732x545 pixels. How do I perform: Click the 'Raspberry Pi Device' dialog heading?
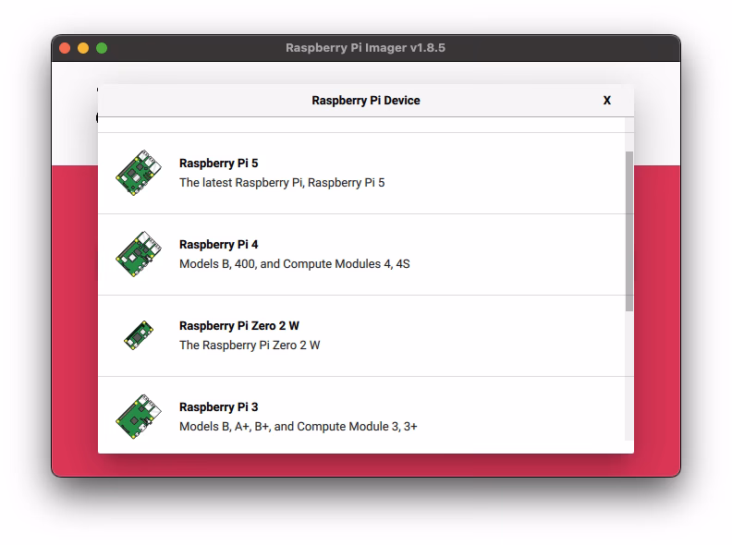coord(366,101)
